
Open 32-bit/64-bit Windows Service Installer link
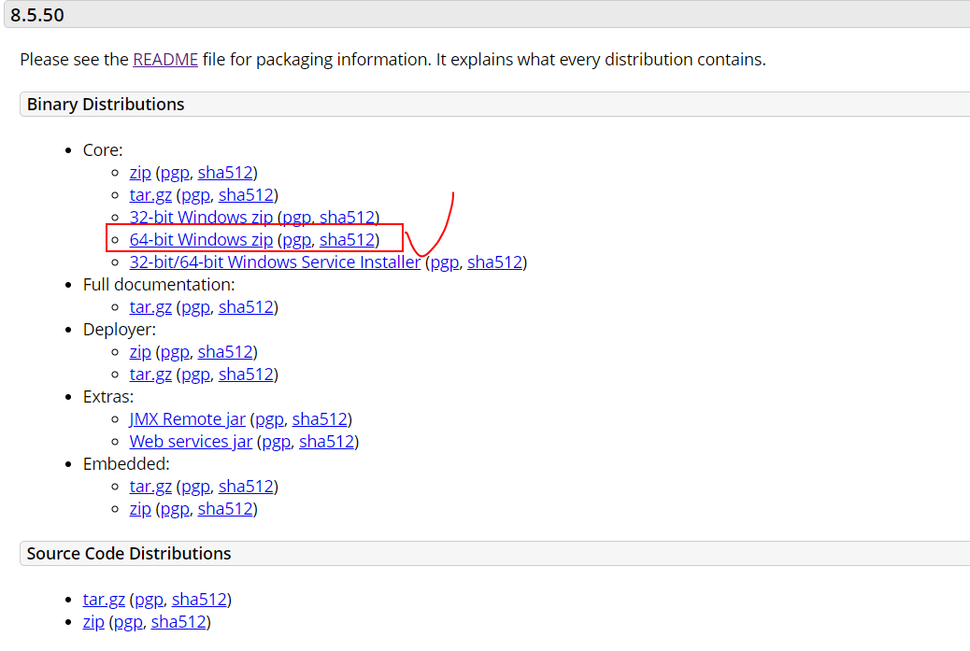click(x=275, y=262)
